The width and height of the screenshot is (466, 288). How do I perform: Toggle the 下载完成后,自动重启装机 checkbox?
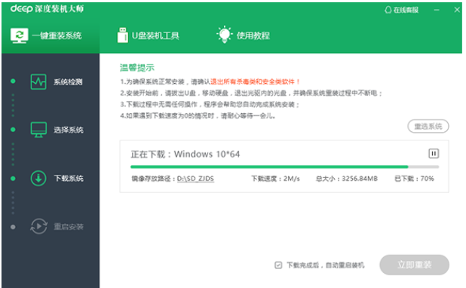278,265
